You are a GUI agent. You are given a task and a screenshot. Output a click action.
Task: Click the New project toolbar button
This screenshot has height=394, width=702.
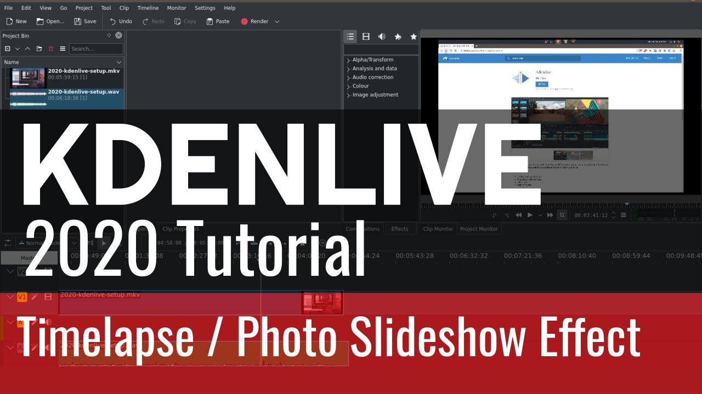click(x=16, y=21)
